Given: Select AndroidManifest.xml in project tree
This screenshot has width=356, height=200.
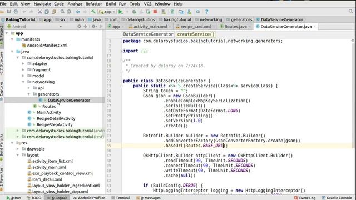Looking at the screenshot, I should tap(47, 46).
